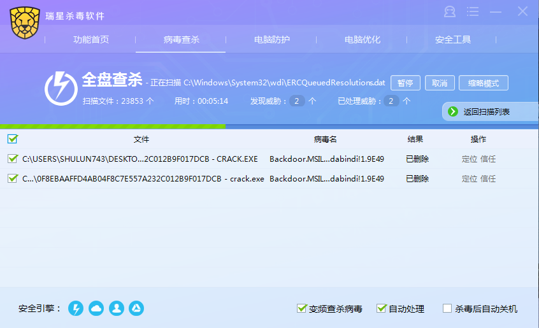The image size is (539, 328).
Task: Cancel the scan with 取消
Action: tap(440, 83)
